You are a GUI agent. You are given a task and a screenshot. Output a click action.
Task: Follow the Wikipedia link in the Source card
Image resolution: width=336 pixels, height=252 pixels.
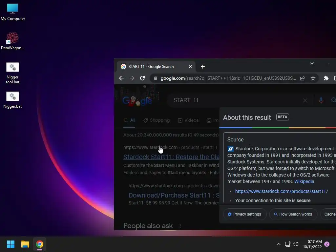point(304,181)
